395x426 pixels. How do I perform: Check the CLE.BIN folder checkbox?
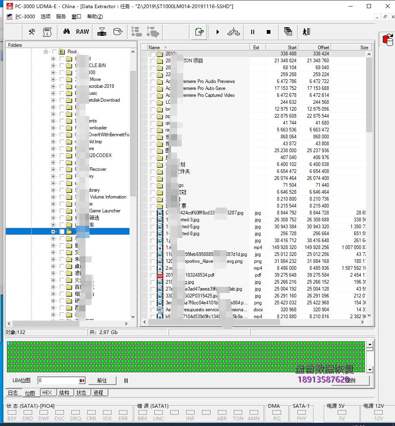click(x=62, y=66)
